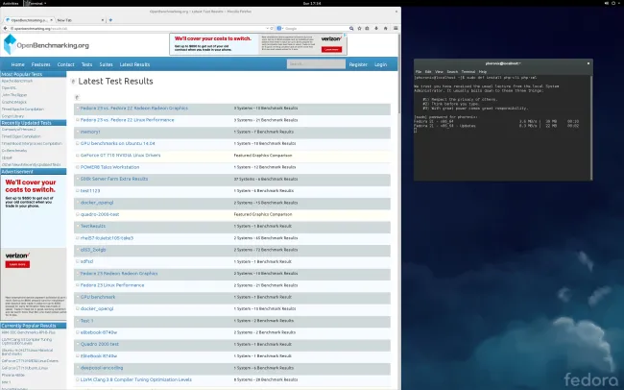The height and width of the screenshot is (390, 624).
Task: Open the Terminal app menu in top bar
Action: [35, 3]
